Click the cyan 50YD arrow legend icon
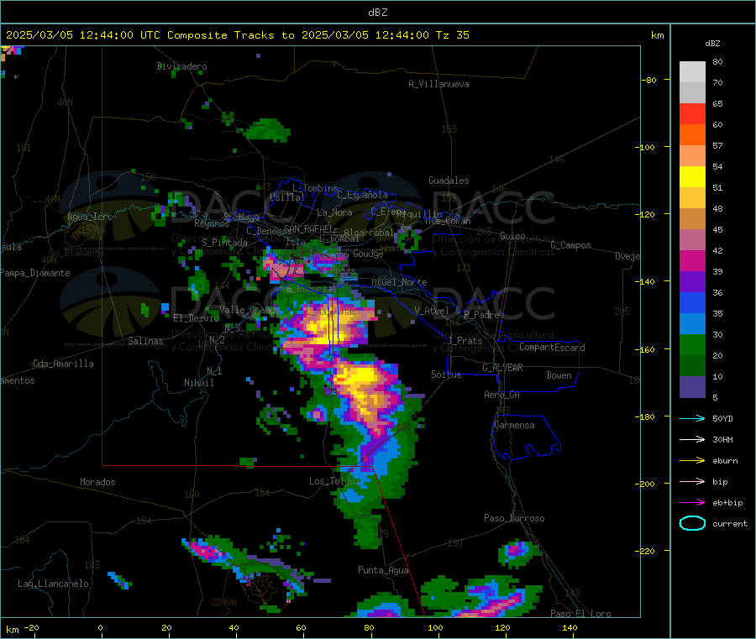The width and height of the screenshot is (756, 639). point(692,418)
